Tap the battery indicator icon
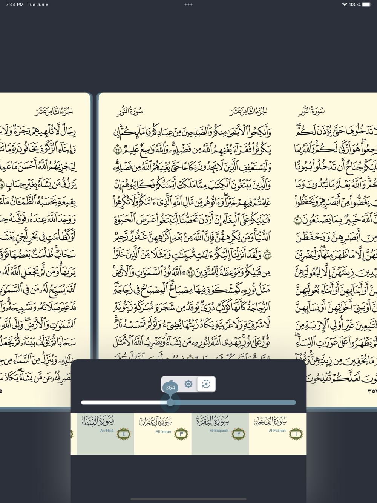Screen dimensions: 377x503 click(367, 5)
